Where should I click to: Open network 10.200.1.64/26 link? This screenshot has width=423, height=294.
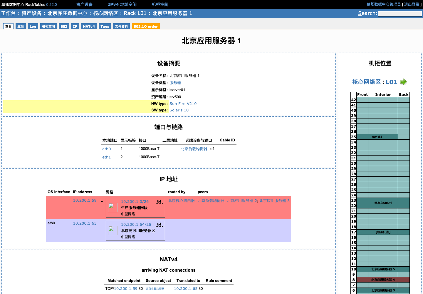point(136,225)
